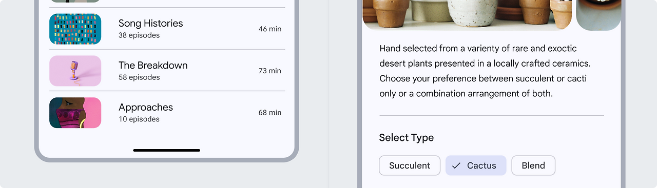The height and width of the screenshot is (188, 657).
Task: Select the Approaches podcast title
Action: [x=146, y=107]
